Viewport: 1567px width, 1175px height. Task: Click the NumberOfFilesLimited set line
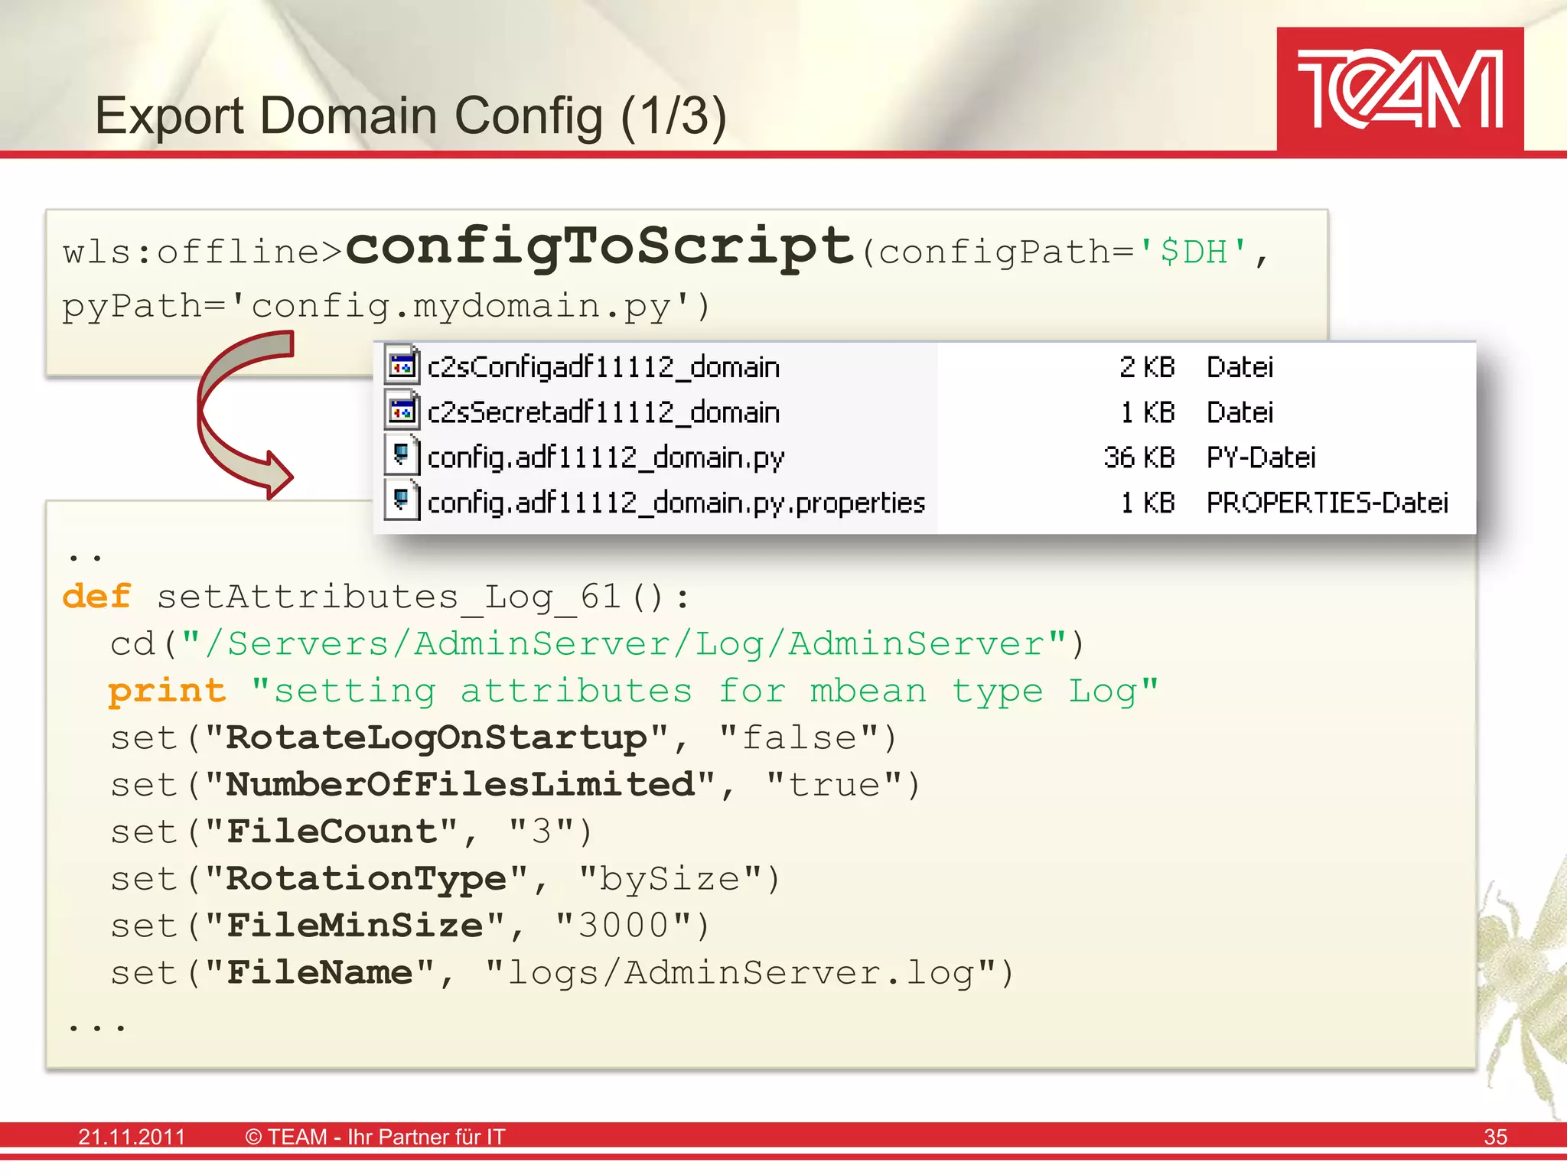pos(515,785)
